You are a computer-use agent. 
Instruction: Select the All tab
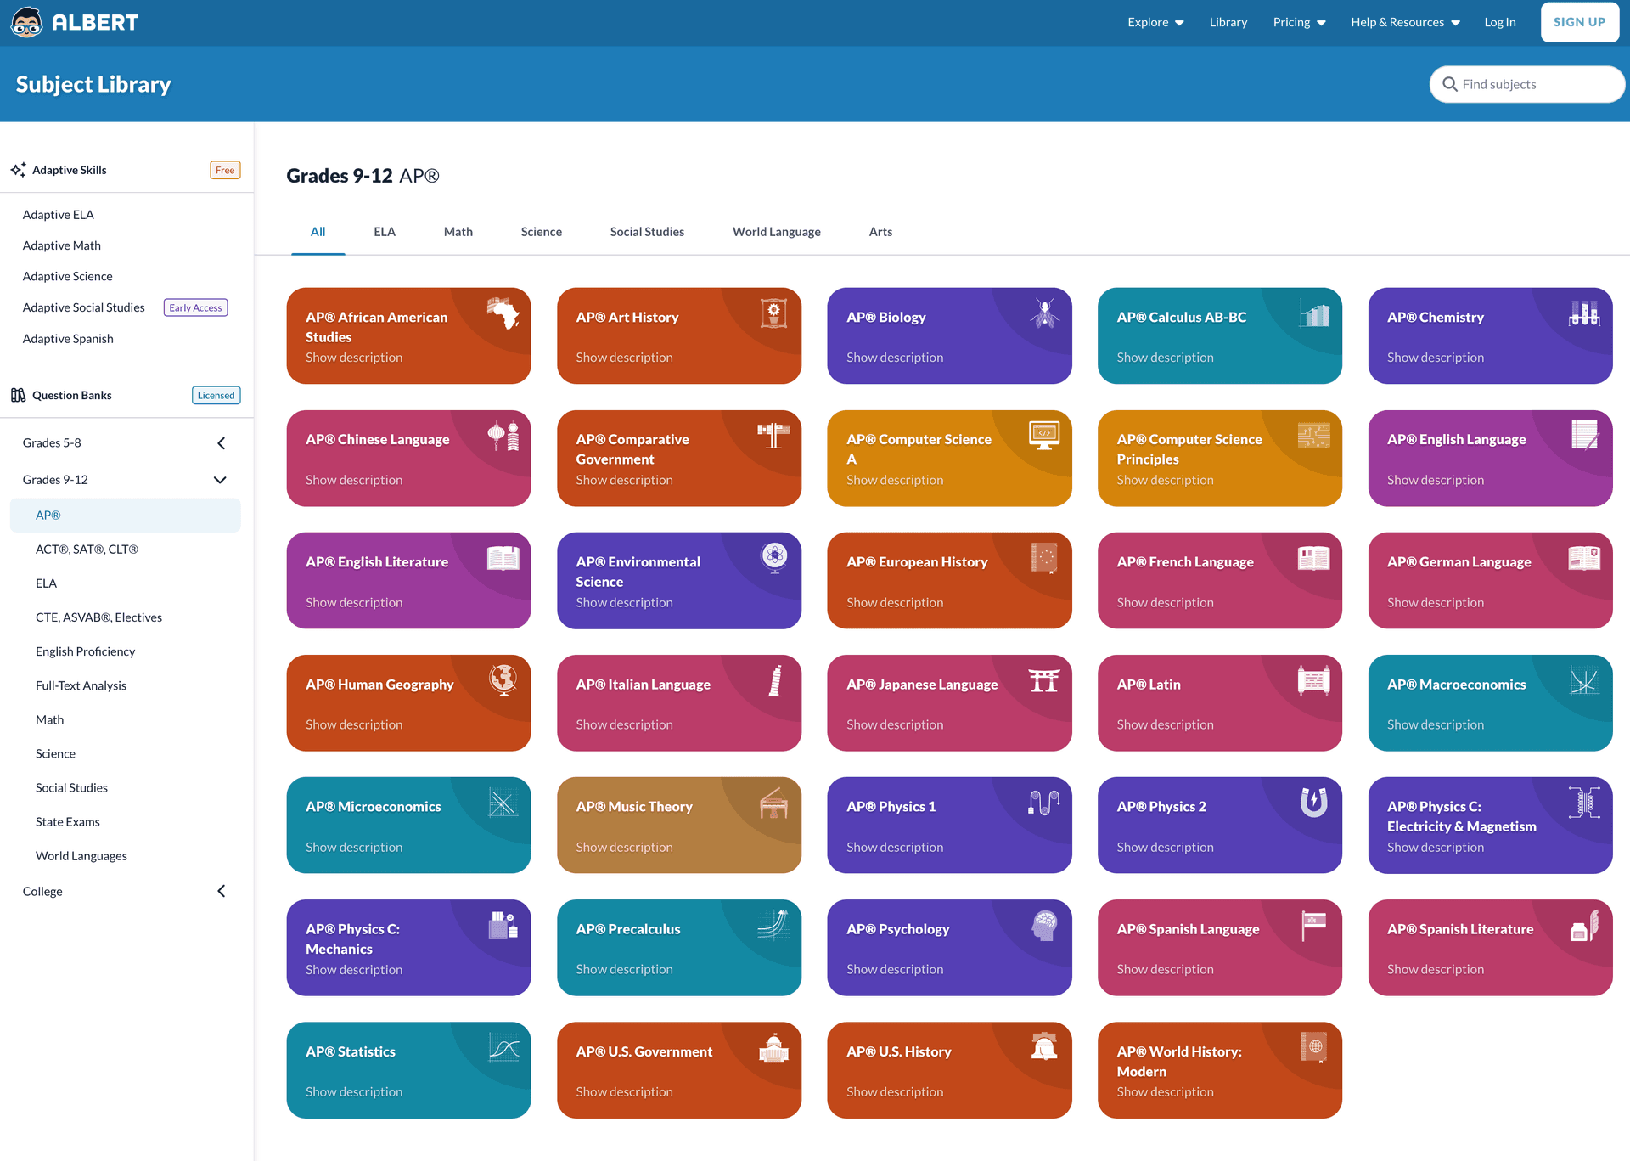coord(318,232)
